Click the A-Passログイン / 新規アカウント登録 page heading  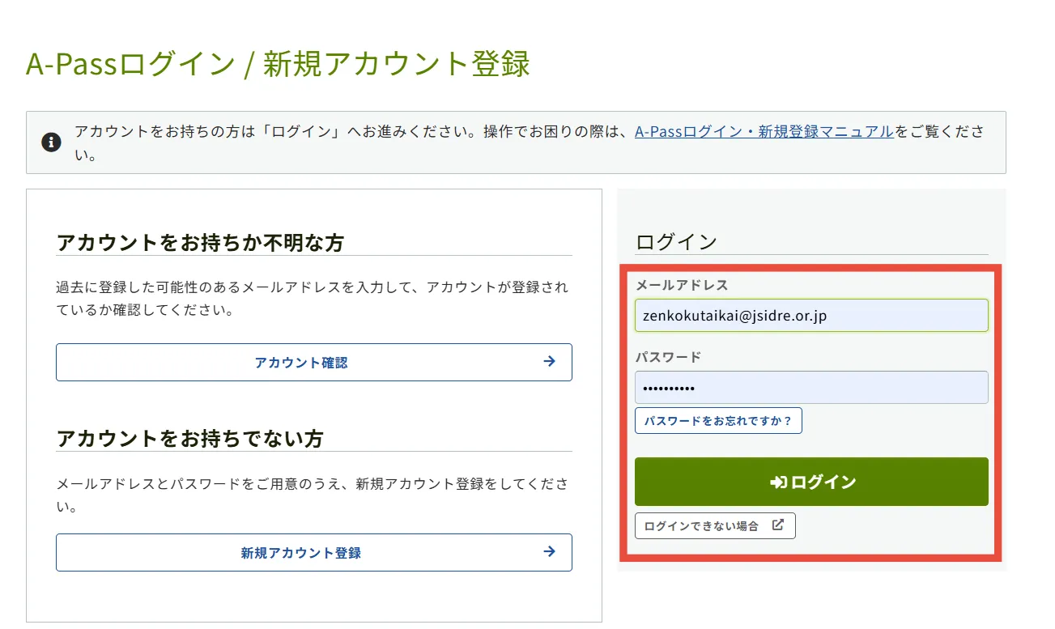[x=278, y=64]
